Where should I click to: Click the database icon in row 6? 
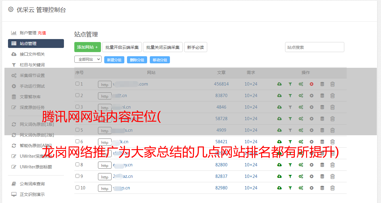click(322, 142)
